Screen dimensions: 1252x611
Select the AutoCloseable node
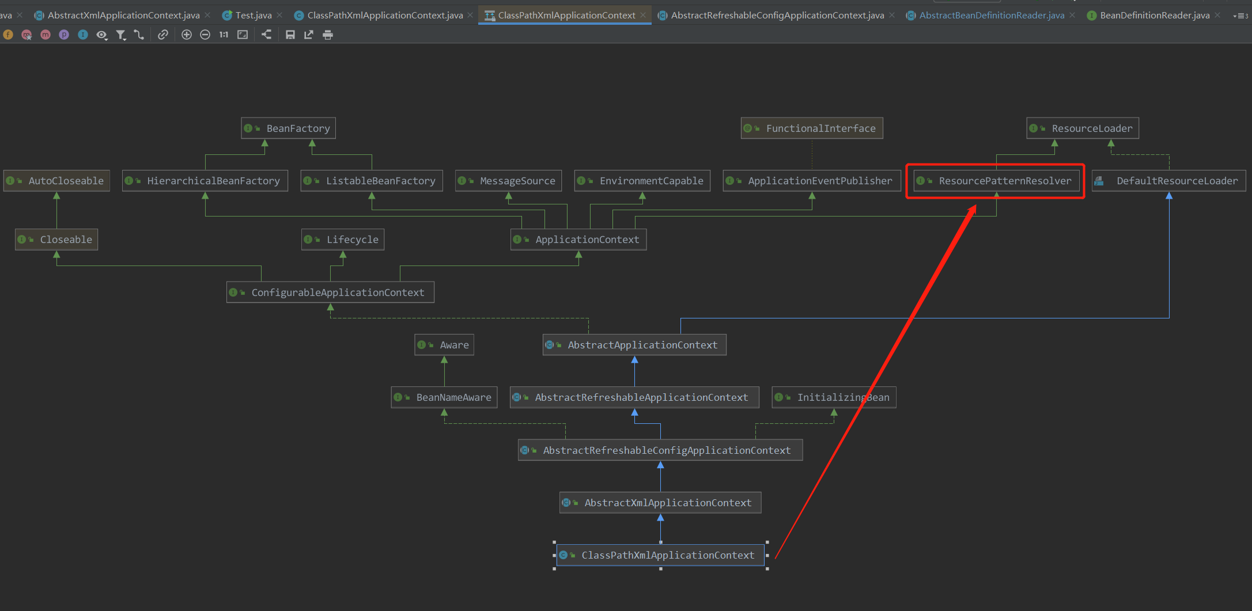click(x=56, y=181)
